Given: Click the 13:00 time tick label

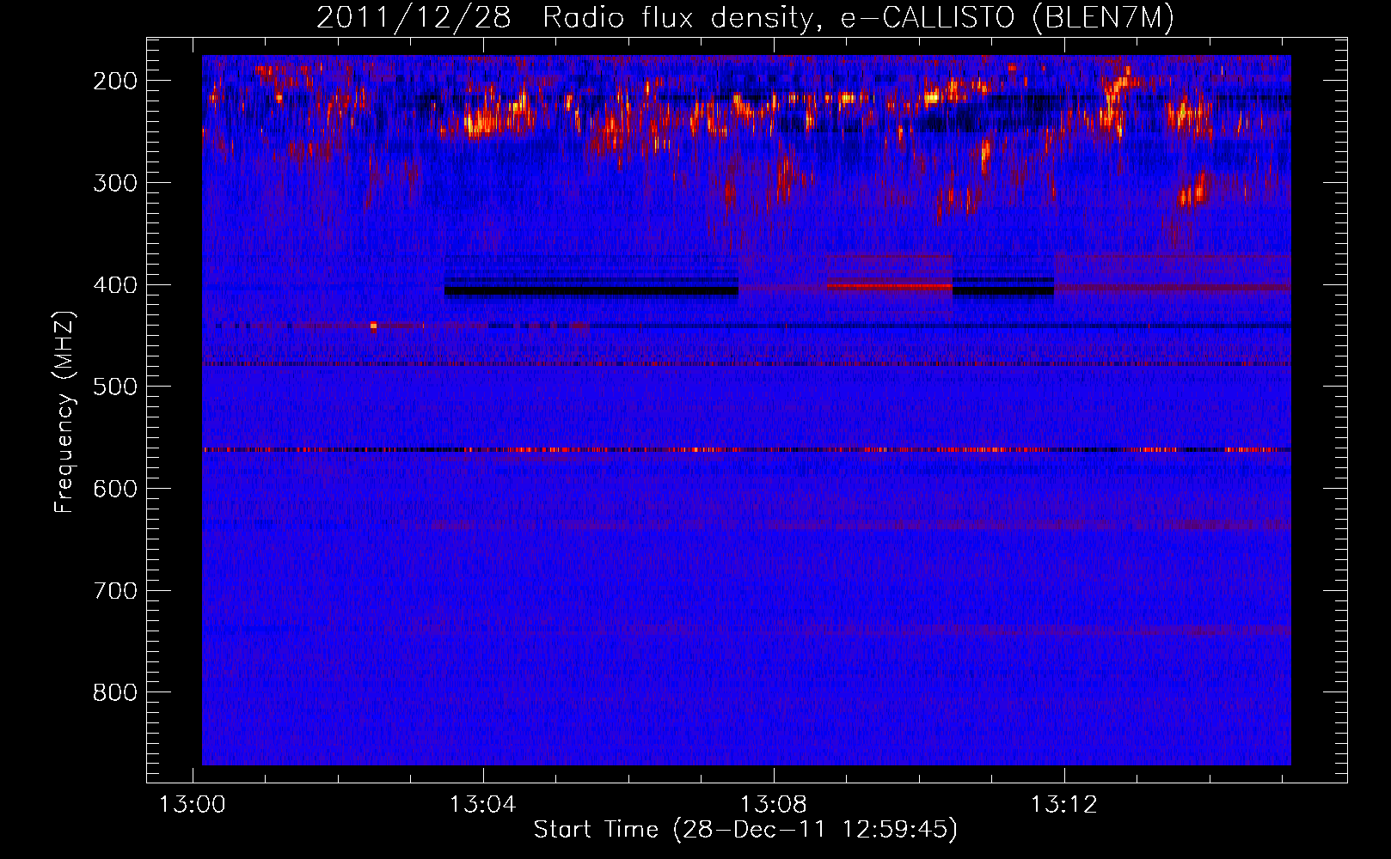Looking at the screenshot, I should point(193,805).
